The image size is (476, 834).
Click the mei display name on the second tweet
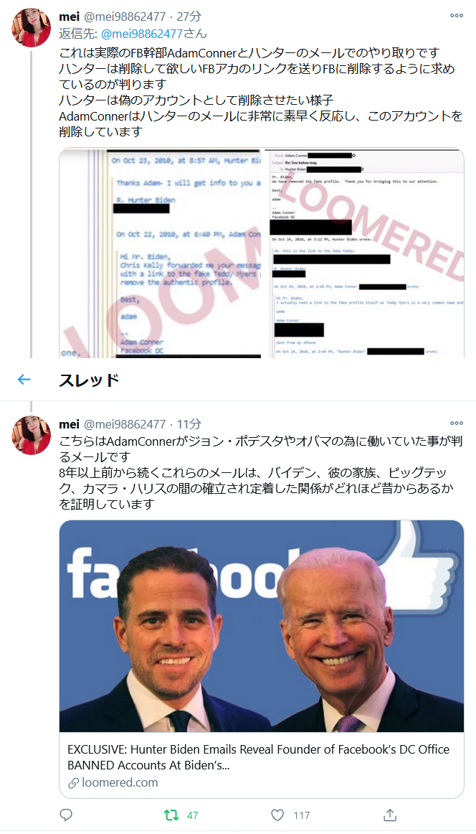[x=69, y=424]
